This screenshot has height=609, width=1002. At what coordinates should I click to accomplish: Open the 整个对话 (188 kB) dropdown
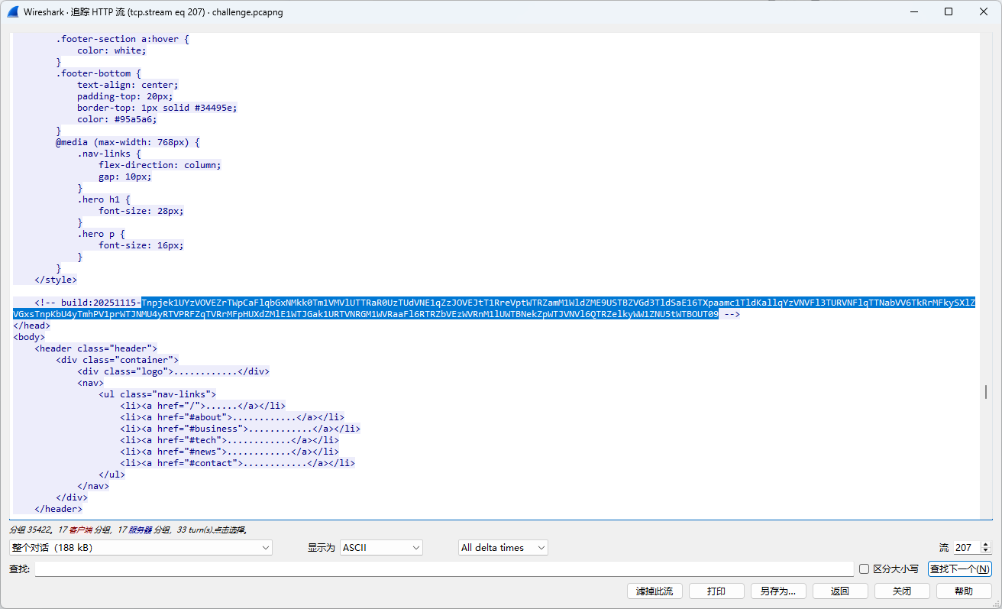[x=141, y=548]
